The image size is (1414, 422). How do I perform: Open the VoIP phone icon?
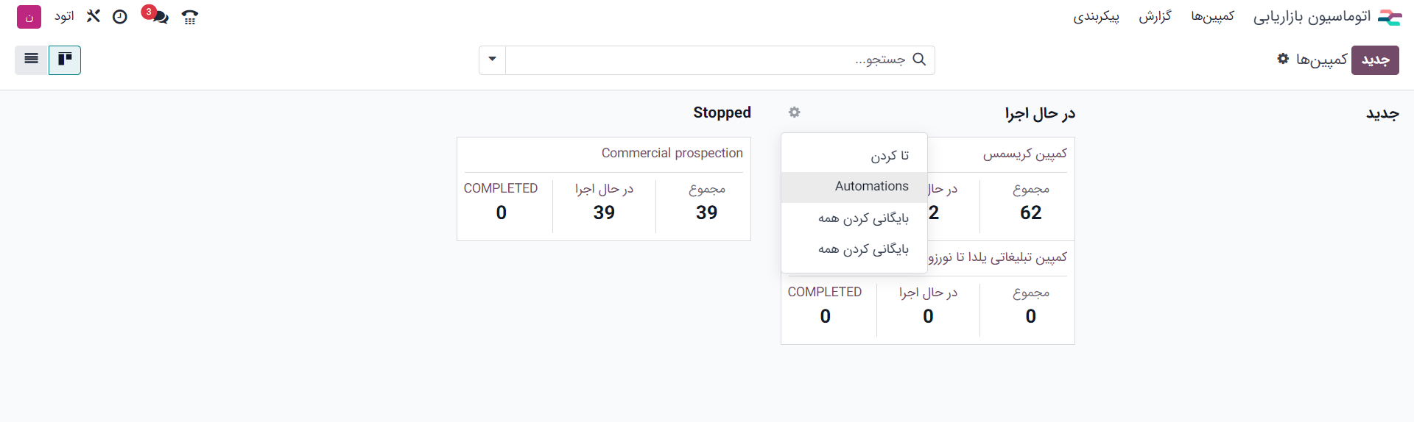pos(190,16)
